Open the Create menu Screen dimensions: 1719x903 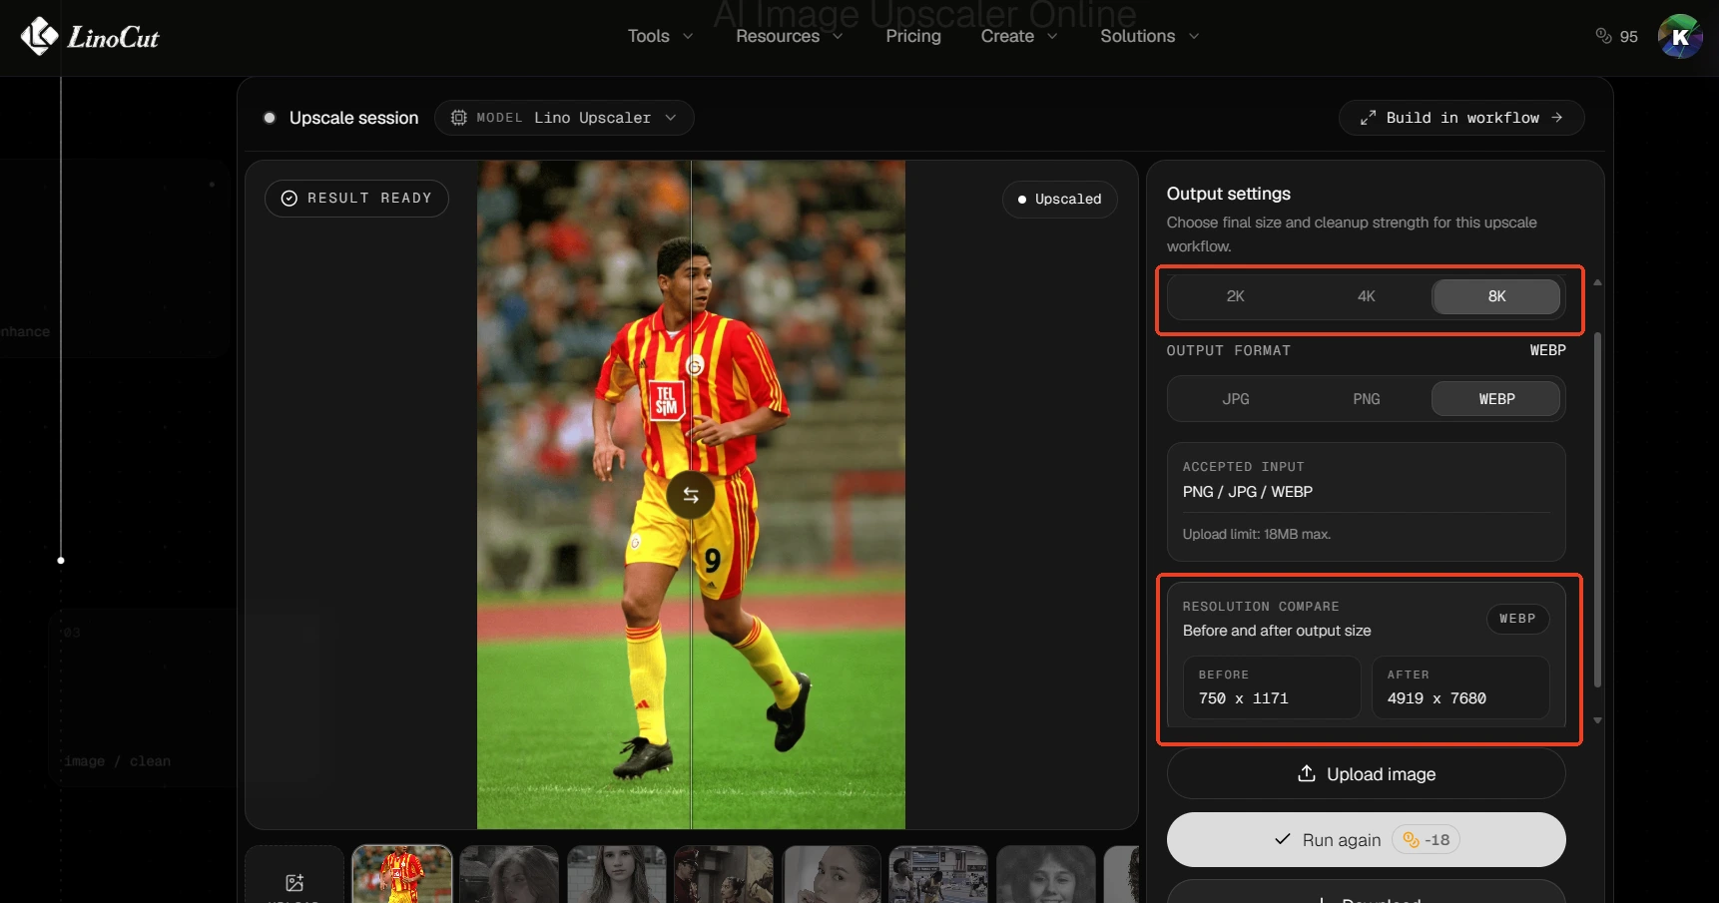tap(1019, 36)
